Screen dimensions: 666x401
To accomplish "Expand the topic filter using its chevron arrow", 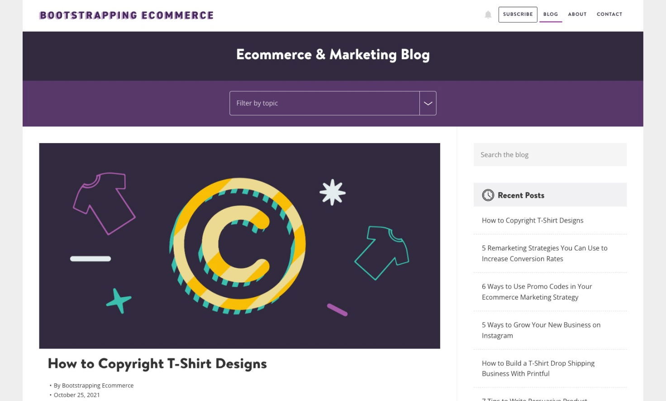I will click(x=427, y=103).
